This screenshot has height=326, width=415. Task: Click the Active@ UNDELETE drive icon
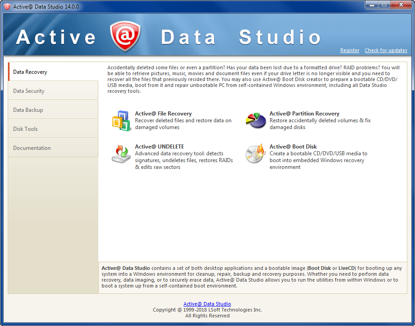(x=121, y=154)
